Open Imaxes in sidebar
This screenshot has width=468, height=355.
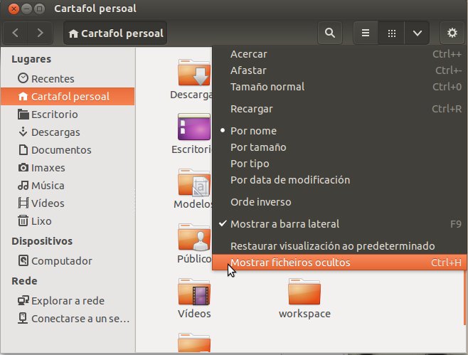tap(68, 167)
